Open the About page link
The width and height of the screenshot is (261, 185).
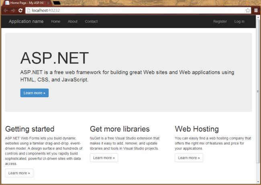tap(73, 21)
